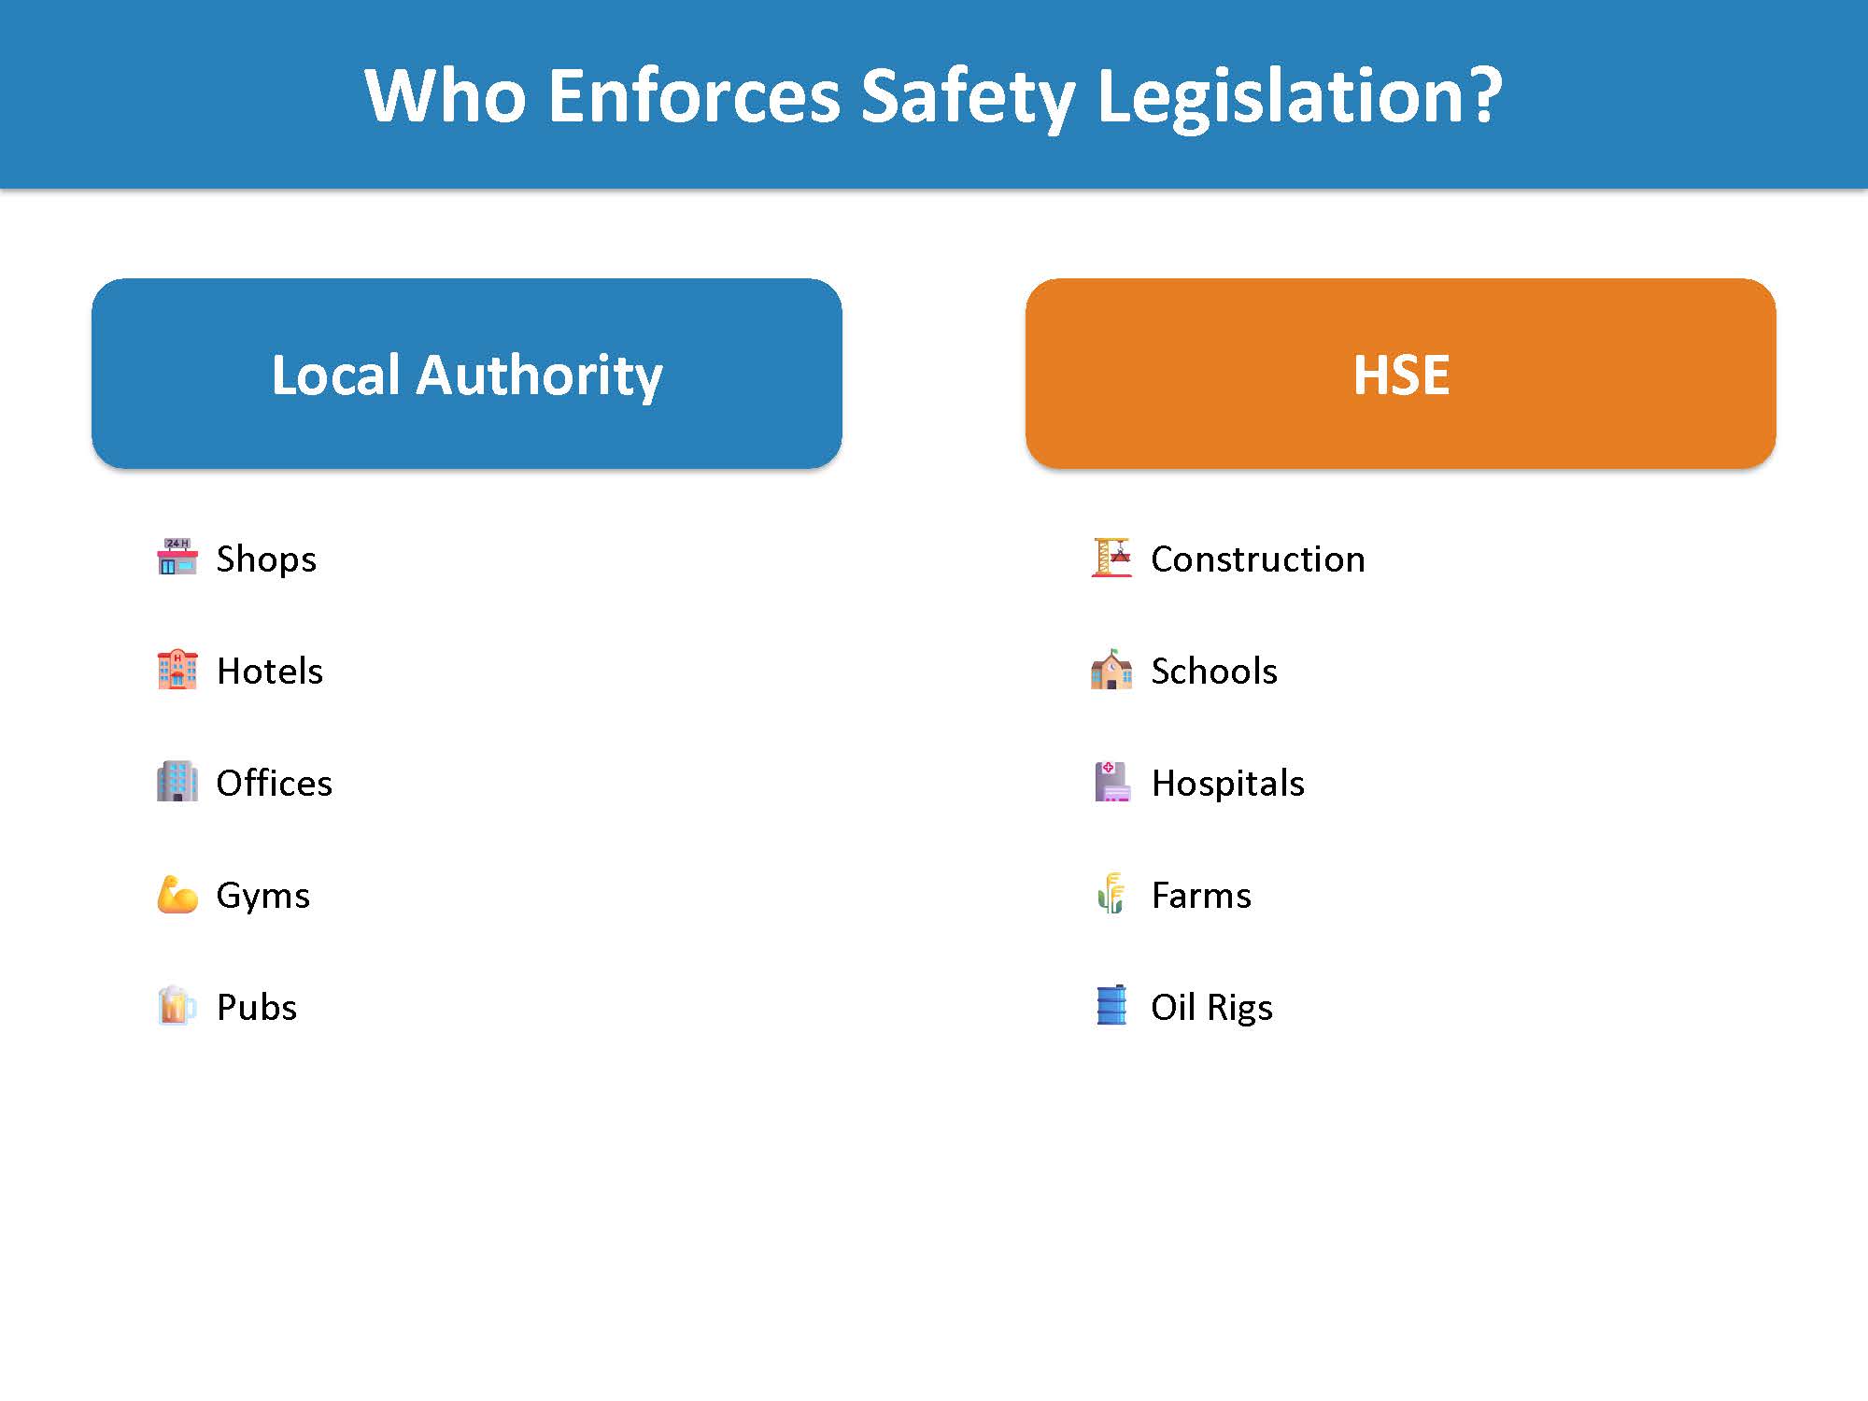Viewport: 1868px width, 1401px height.
Task: Select the blue Local Authority header
Action: point(467,374)
